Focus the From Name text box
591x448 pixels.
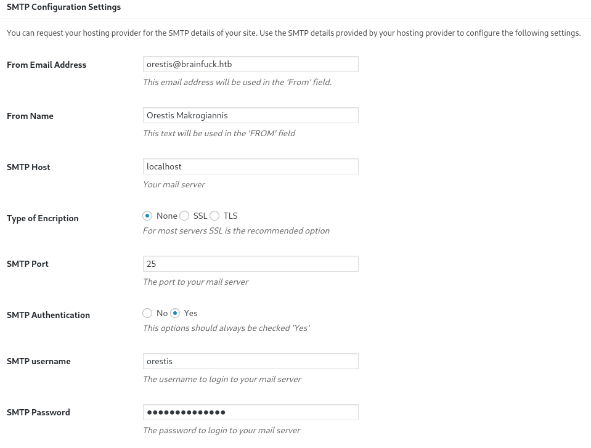coord(251,115)
